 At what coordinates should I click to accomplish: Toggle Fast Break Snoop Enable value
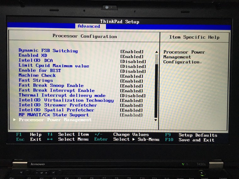(x=131, y=86)
